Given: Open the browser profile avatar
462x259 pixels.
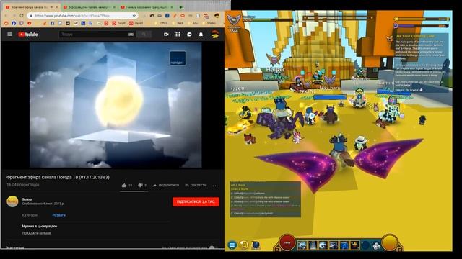Looking at the screenshot, I should point(217,16).
